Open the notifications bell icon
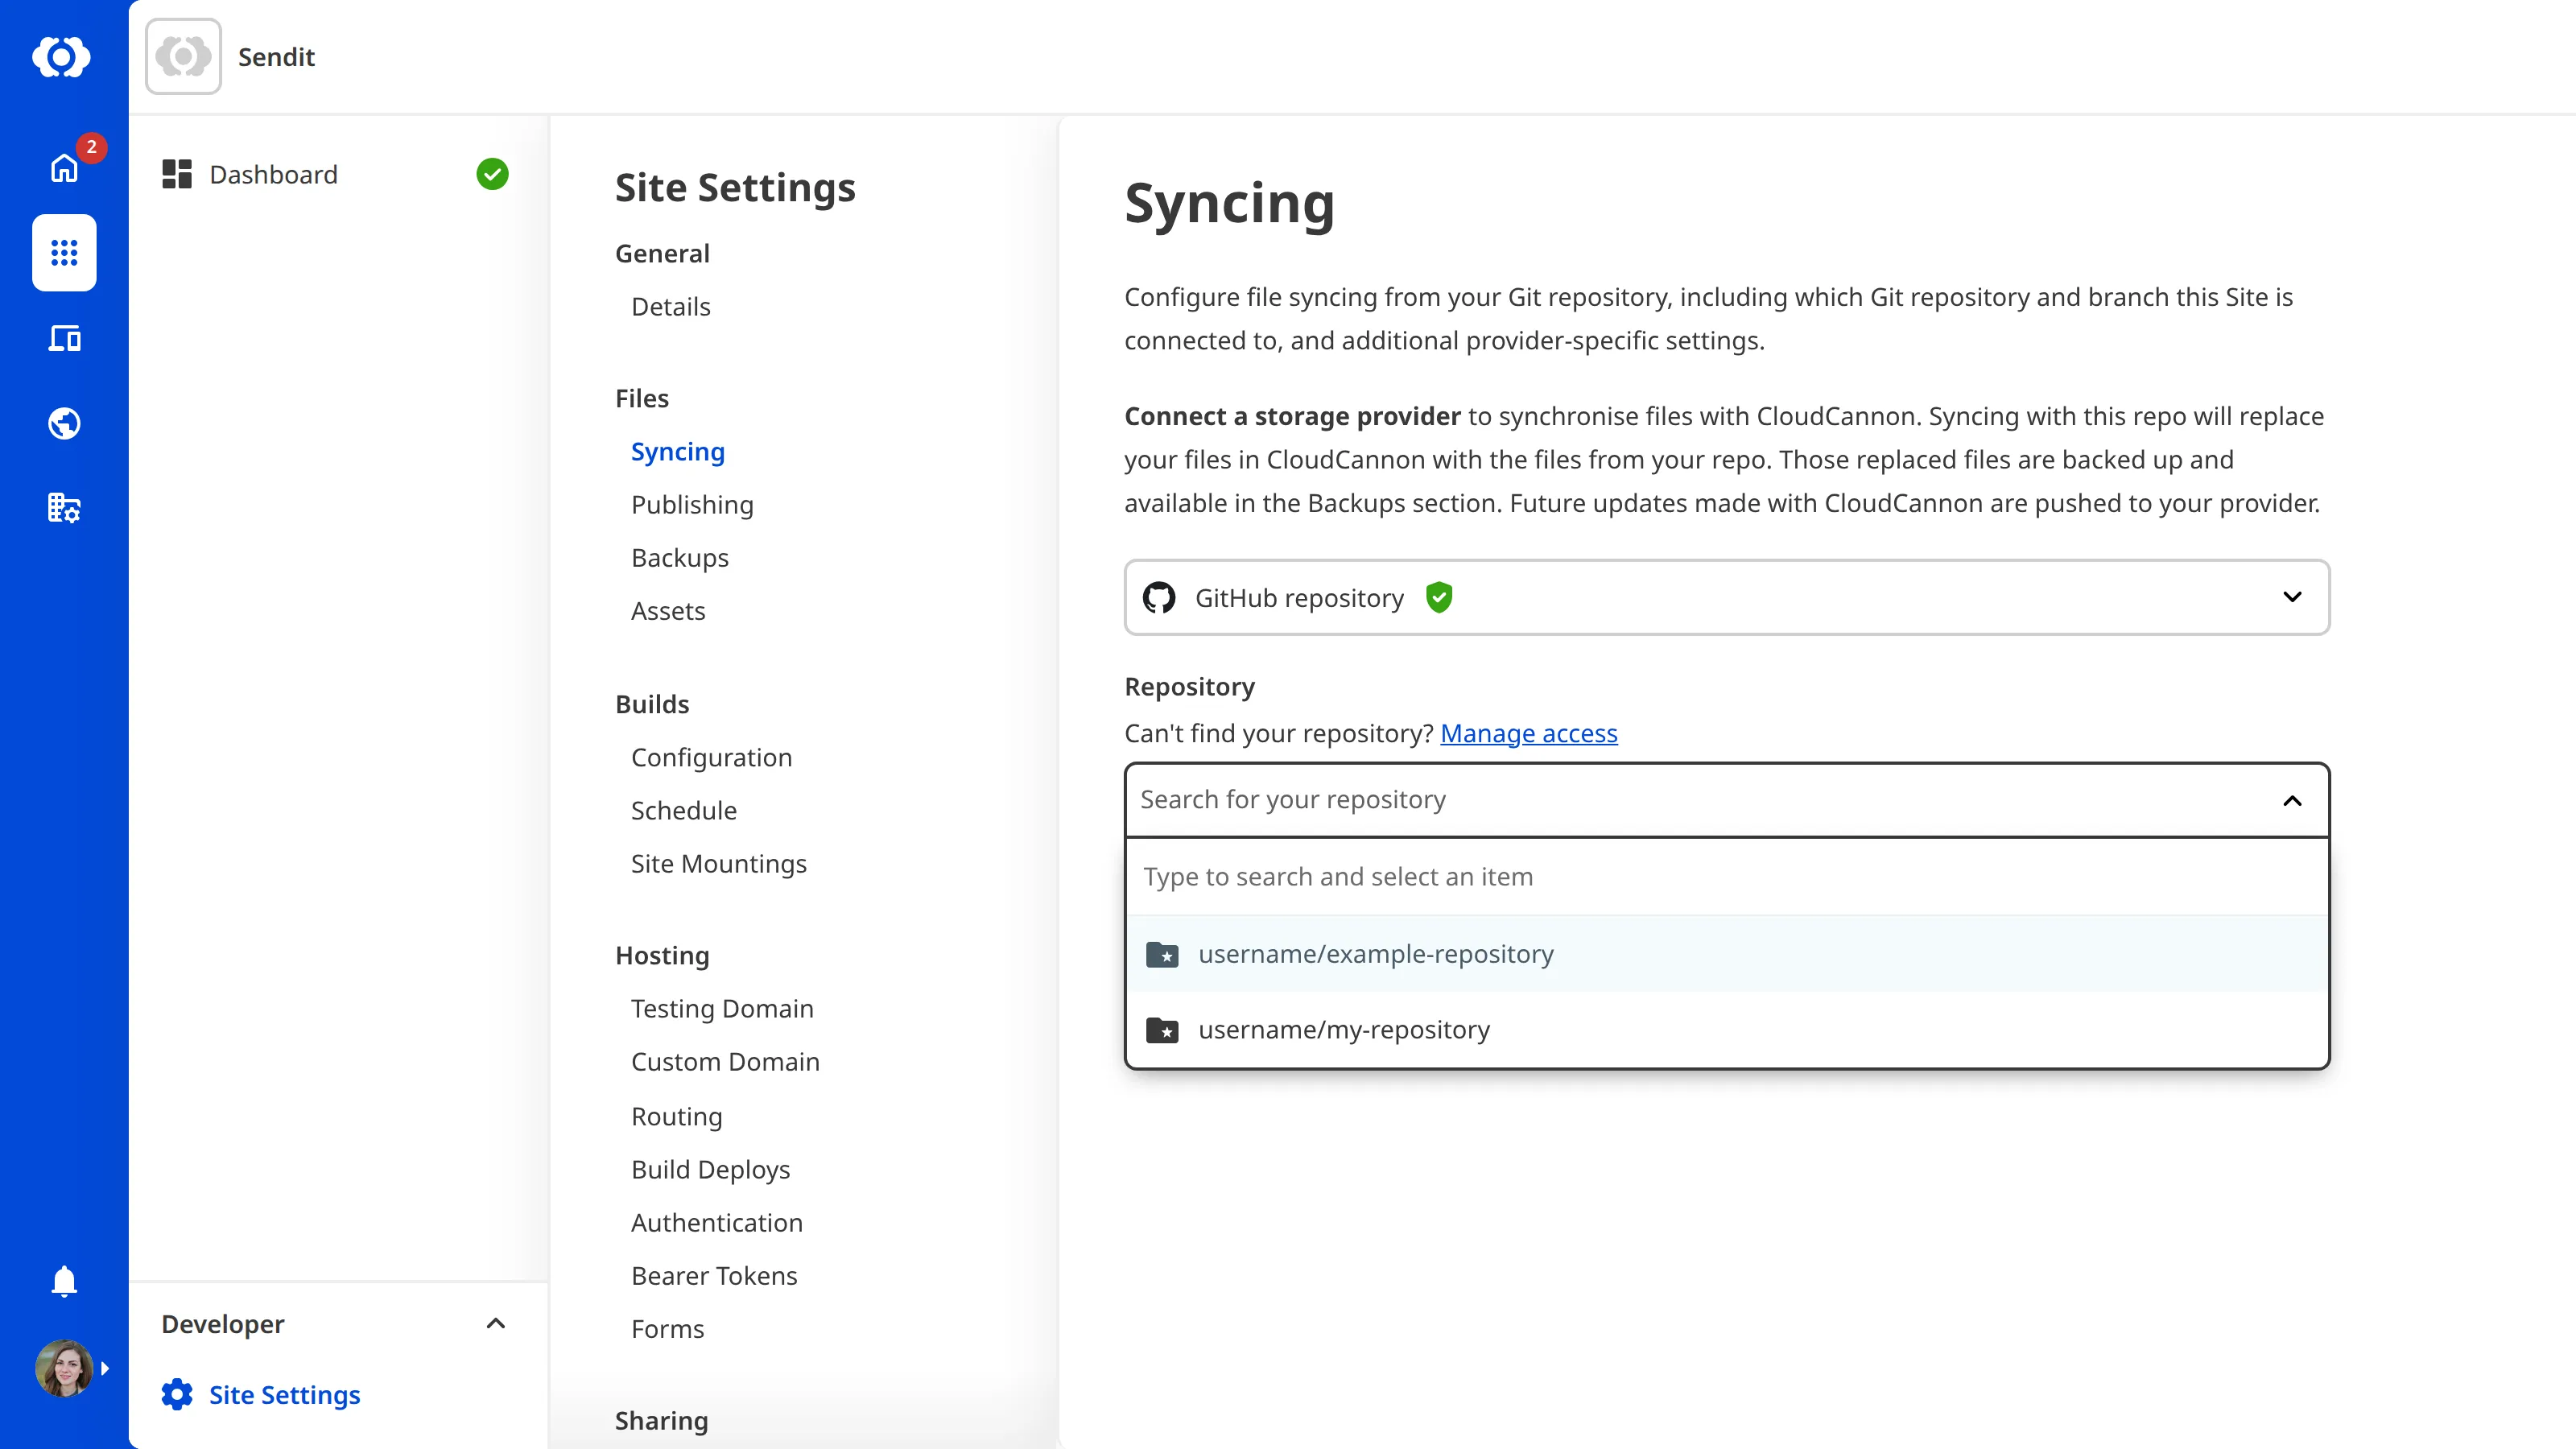 coord(63,1281)
